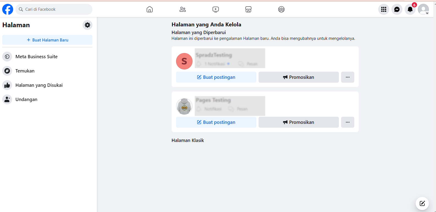Check the notifications bell
436x212 pixels.
pos(410,9)
